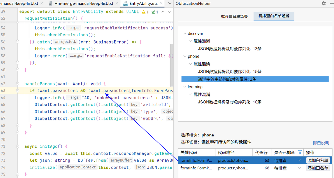Collapse the learning tree node
Screen dimensions: 334x178
click(x=184, y=87)
